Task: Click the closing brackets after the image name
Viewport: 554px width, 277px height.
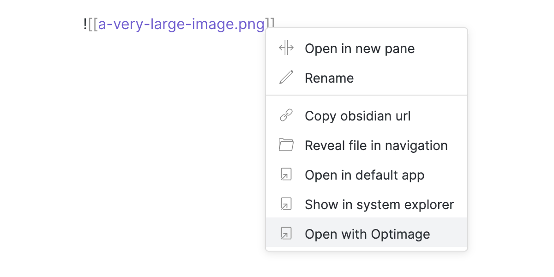Action: pyautogui.click(x=270, y=22)
